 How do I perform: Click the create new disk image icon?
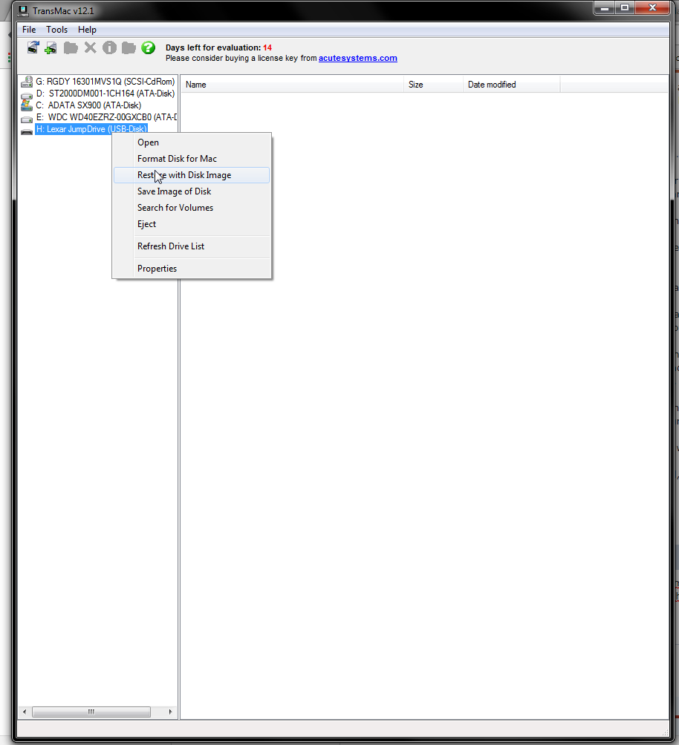pyautogui.click(x=51, y=48)
